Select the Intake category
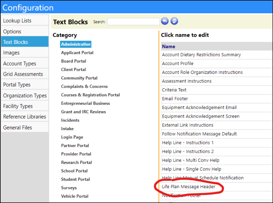This screenshot has height=203, width=273. point(67,129)
